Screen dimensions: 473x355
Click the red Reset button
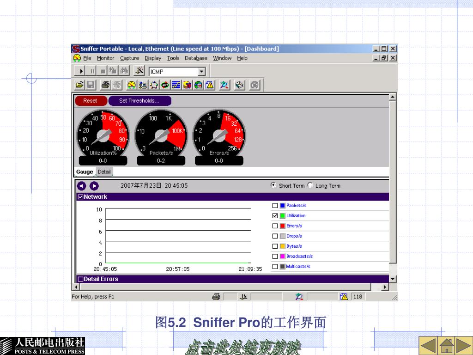click(91, 101)
